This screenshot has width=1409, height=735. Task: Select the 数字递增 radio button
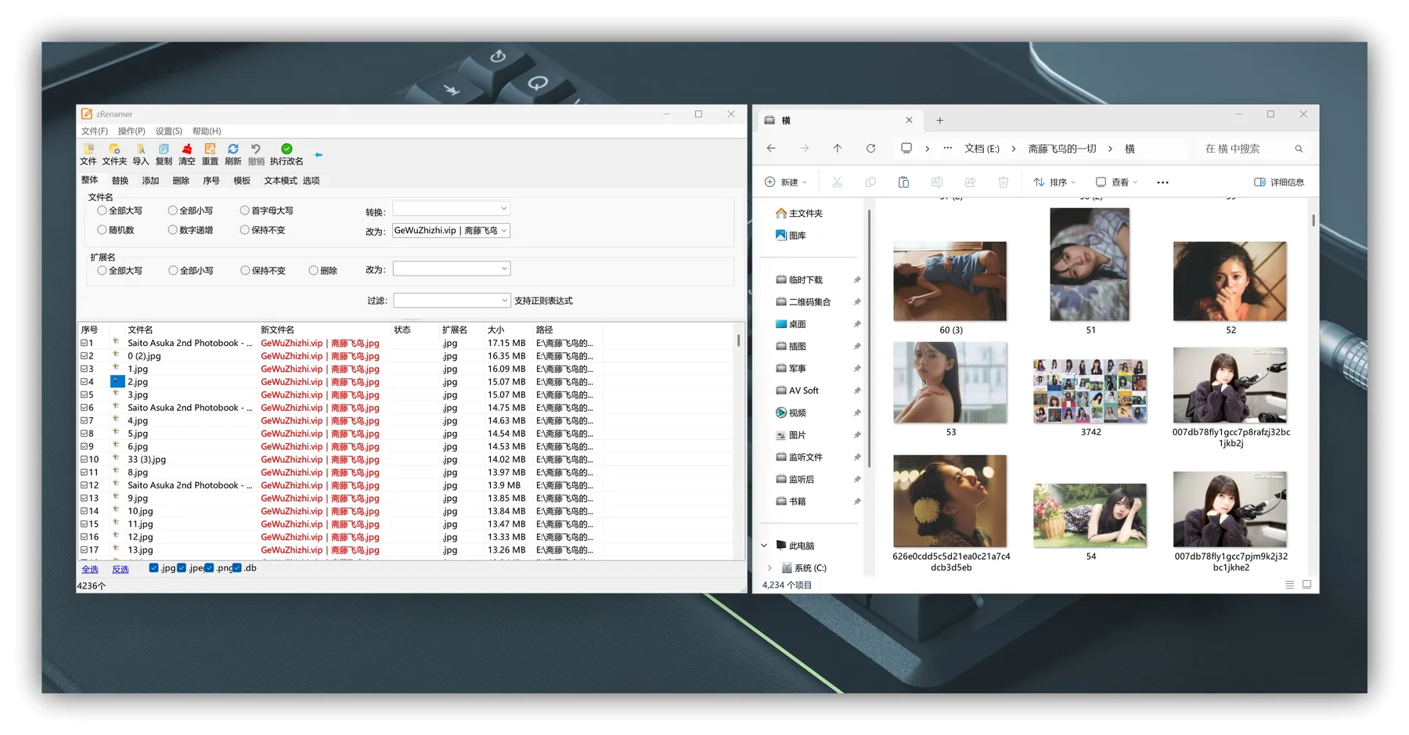coord(173,230)
